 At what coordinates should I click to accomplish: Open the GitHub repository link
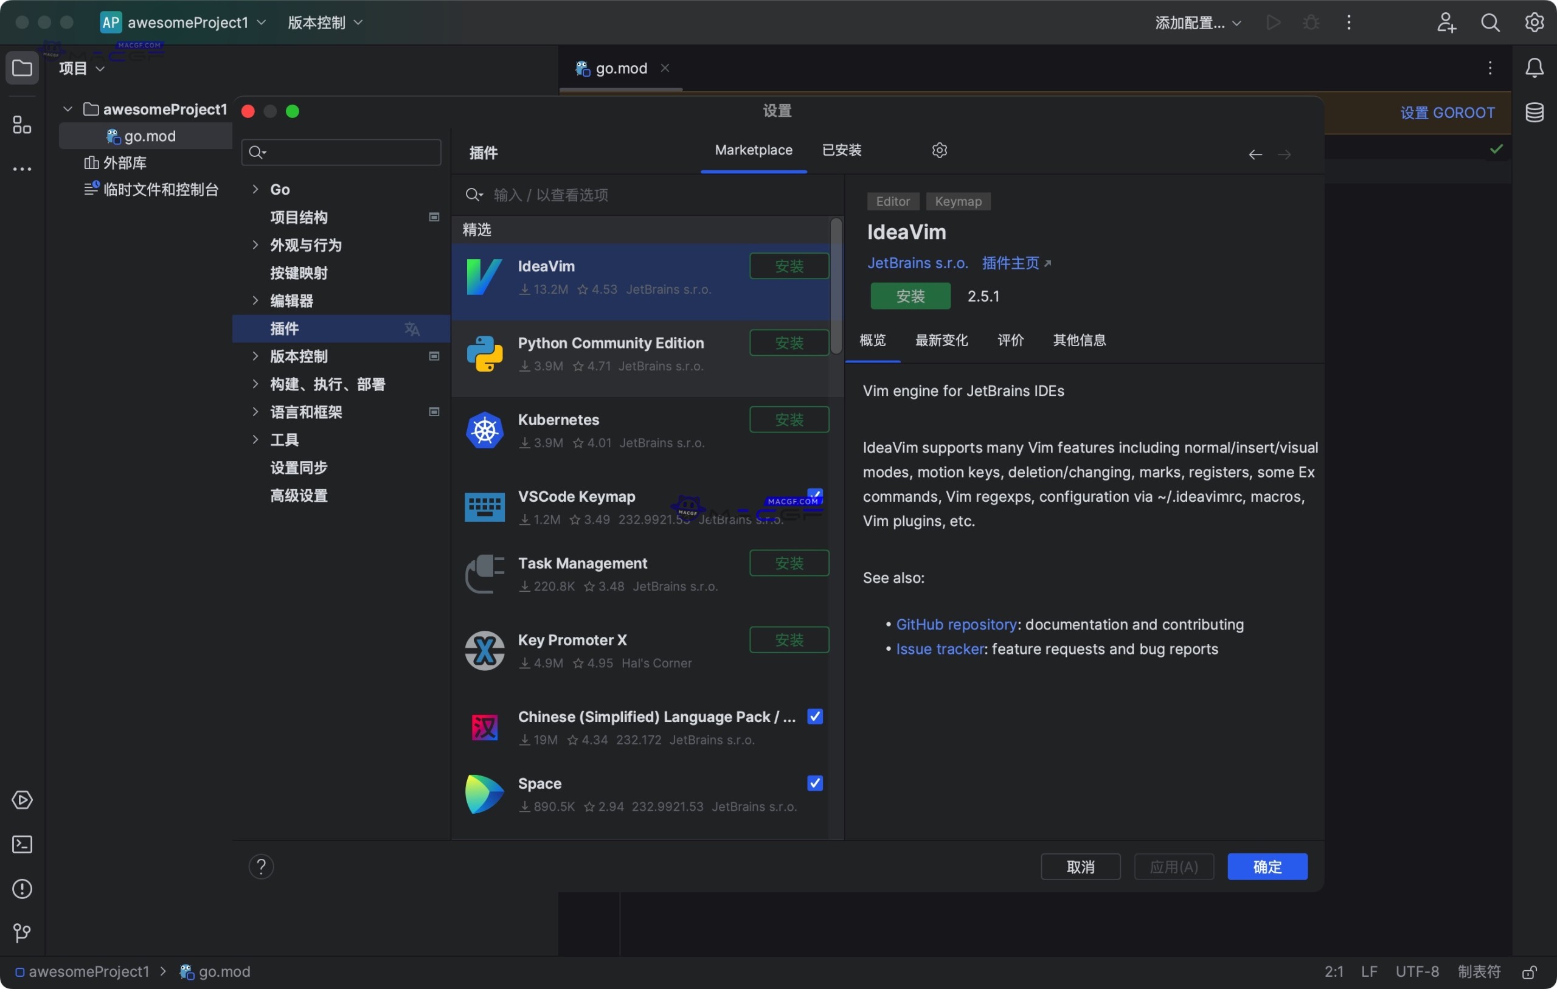point(955,624)
